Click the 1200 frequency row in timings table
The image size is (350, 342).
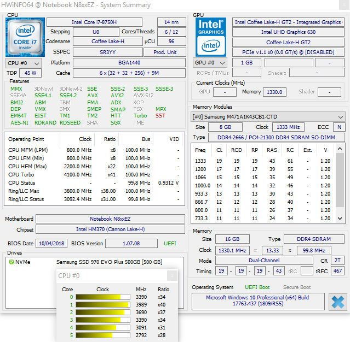click(x=262, y=169)
